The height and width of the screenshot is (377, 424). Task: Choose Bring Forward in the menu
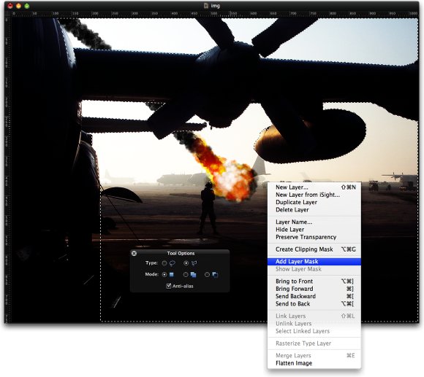pyautogui.click(x=314, y=289)
